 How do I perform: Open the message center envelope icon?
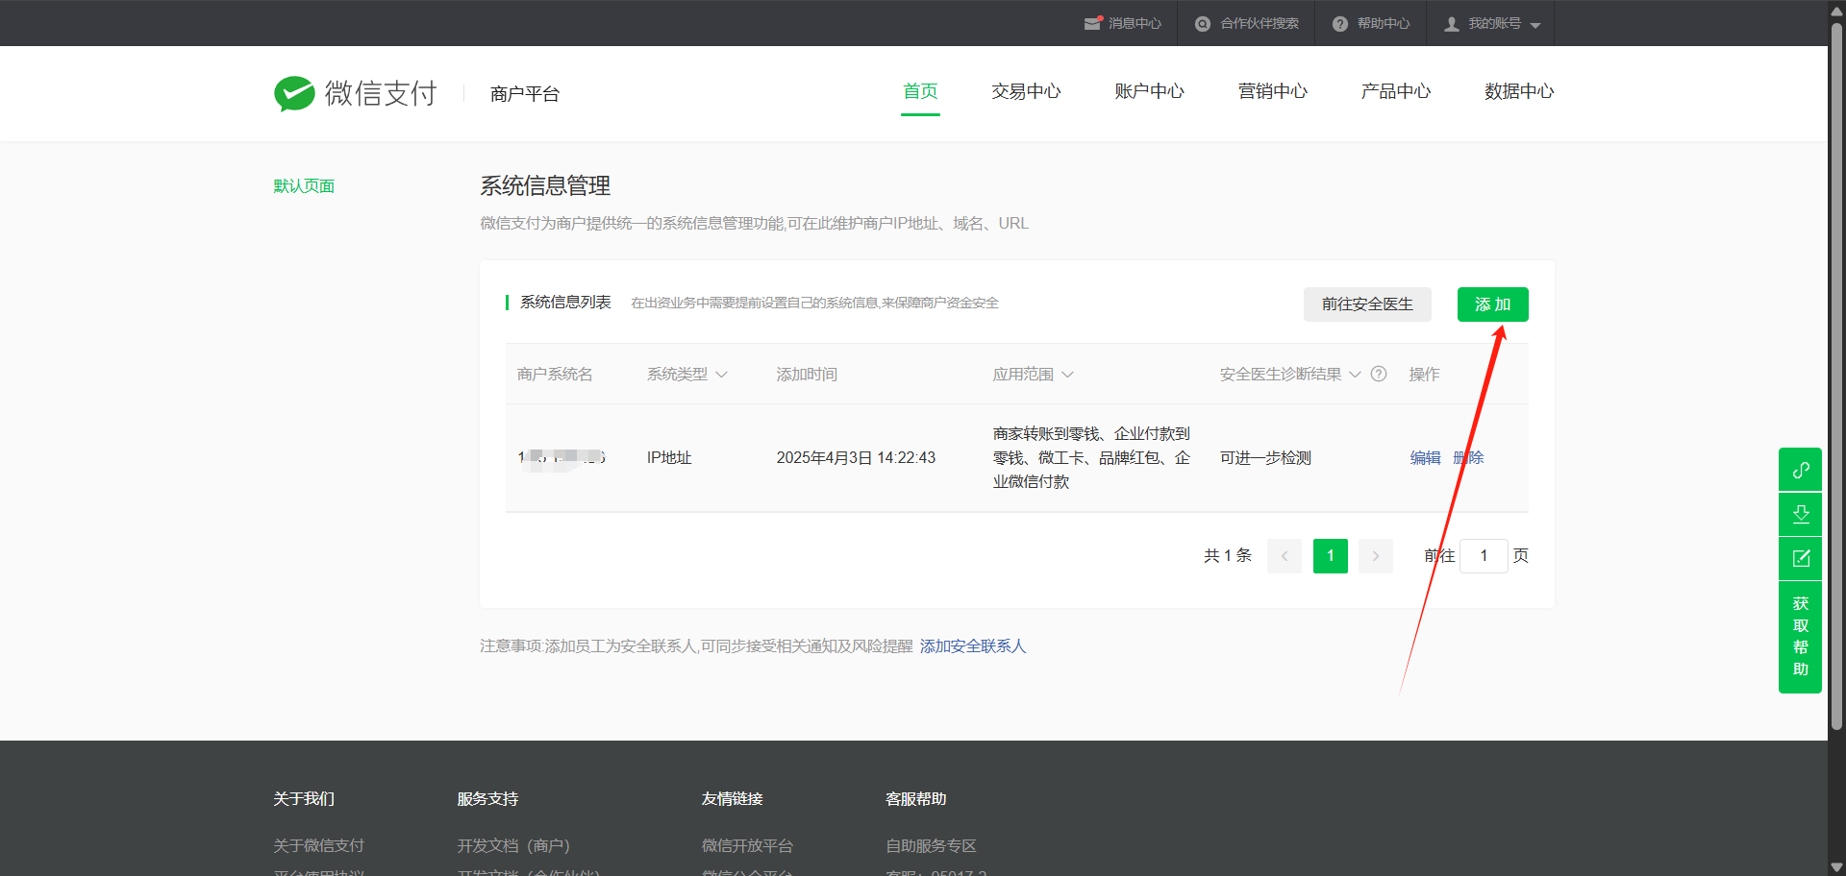(x=1092, y=23)
